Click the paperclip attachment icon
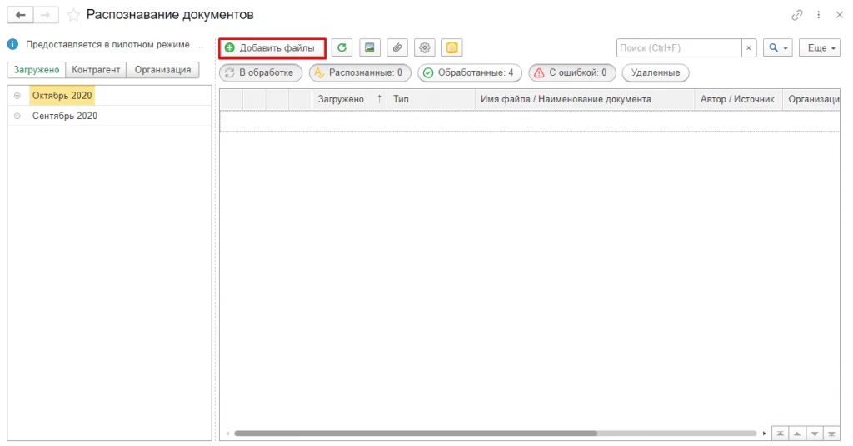 pyautogui.click(x=397, y=47)
